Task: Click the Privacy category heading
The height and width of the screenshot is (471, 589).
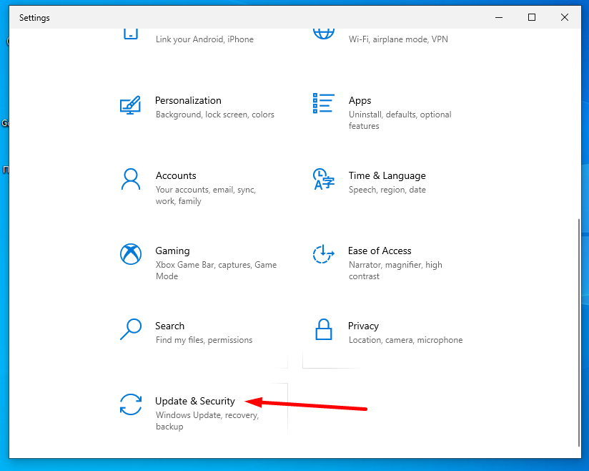Action: (x=363, y=326)
